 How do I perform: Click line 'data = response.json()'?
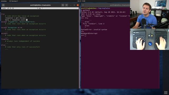pos(16,20)
